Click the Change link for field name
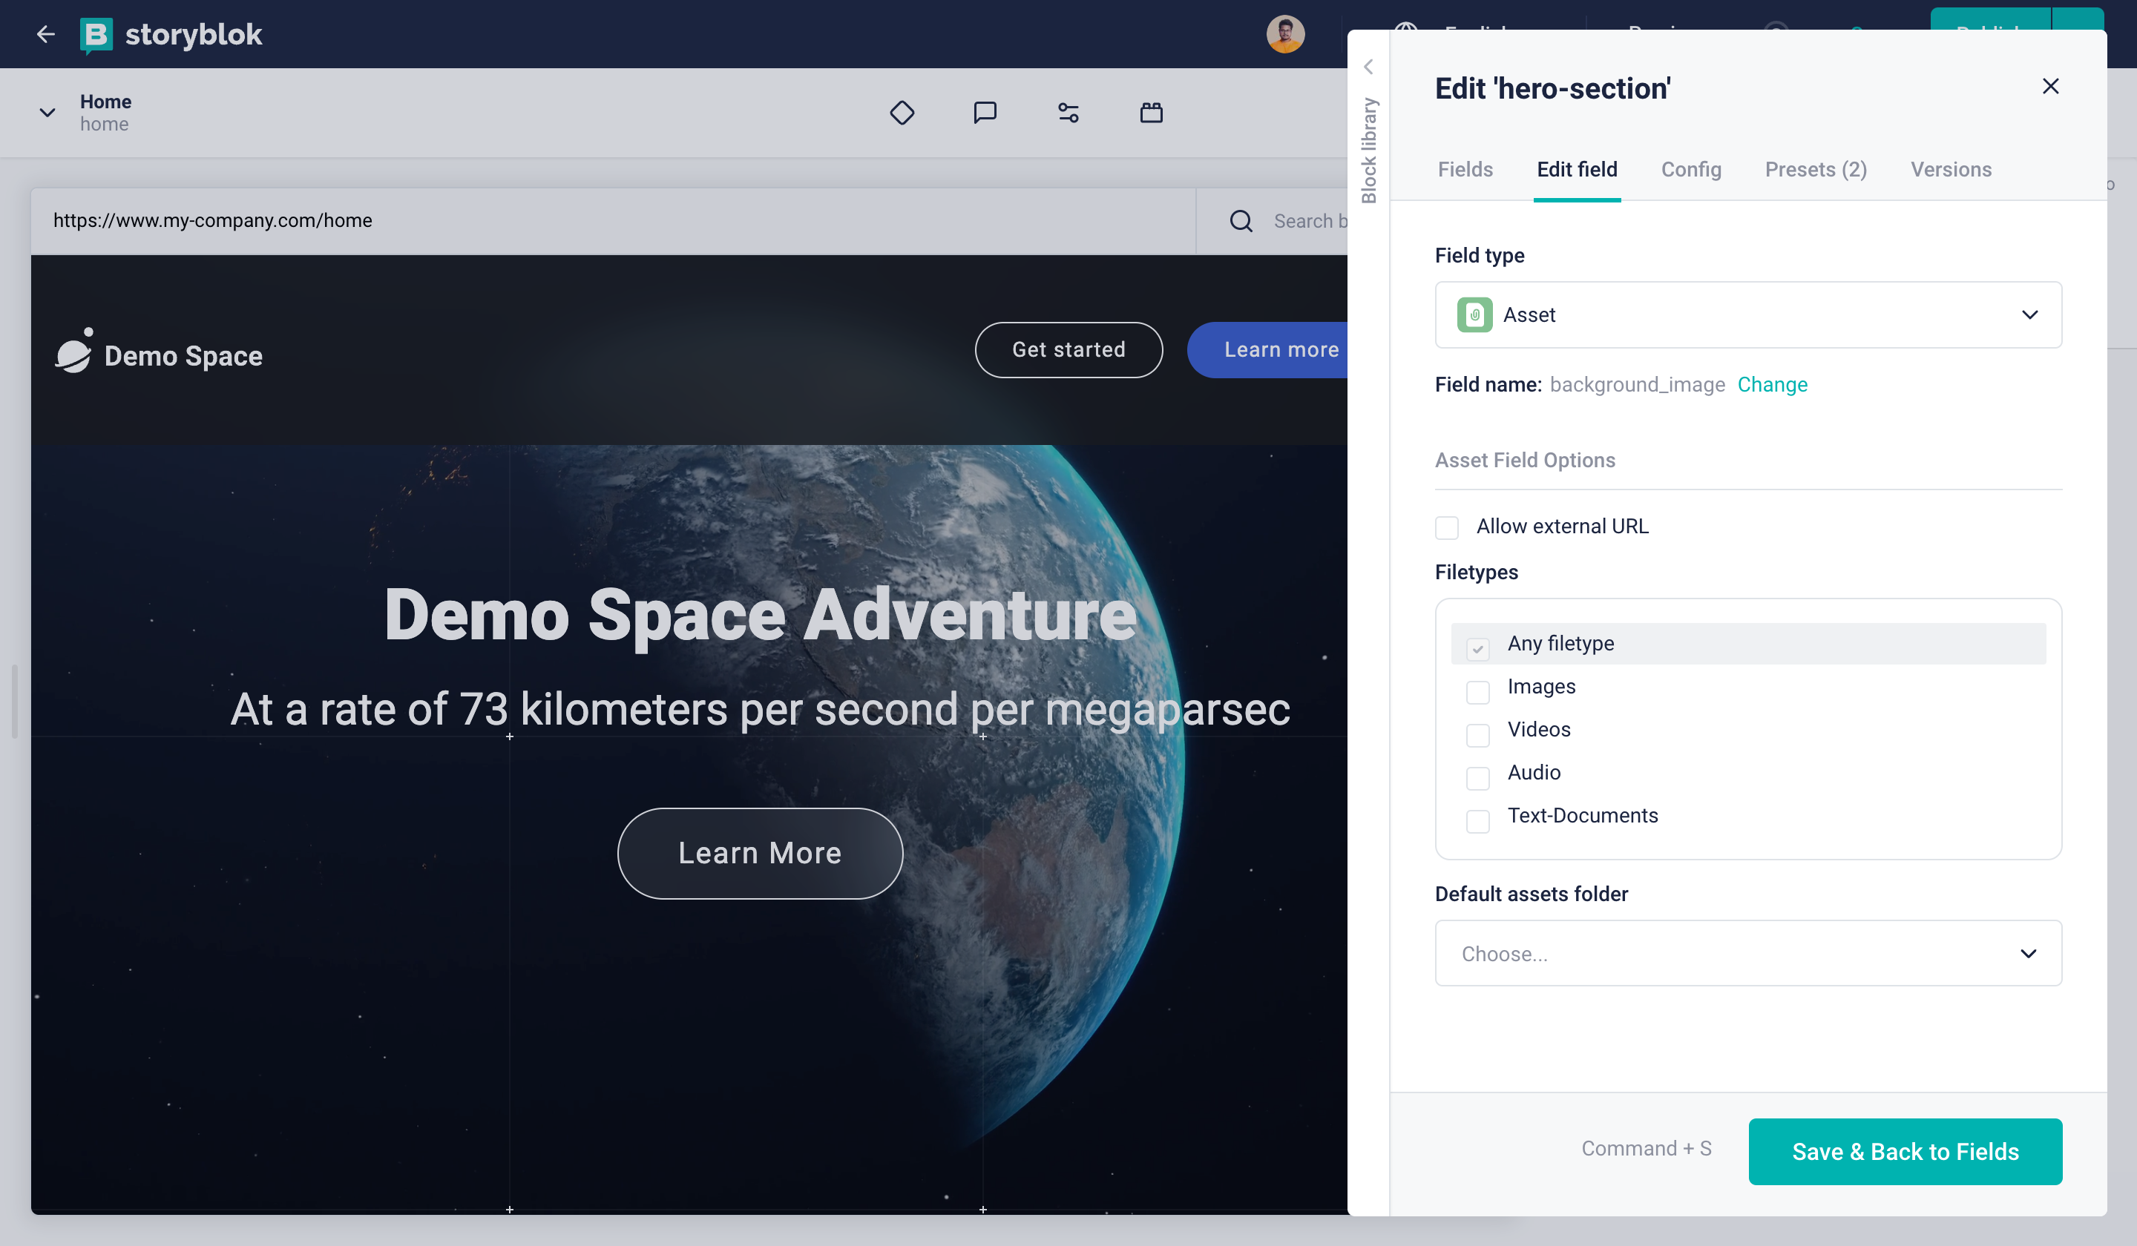This screenshot has height=1246, width=2137. (1772, 384)
